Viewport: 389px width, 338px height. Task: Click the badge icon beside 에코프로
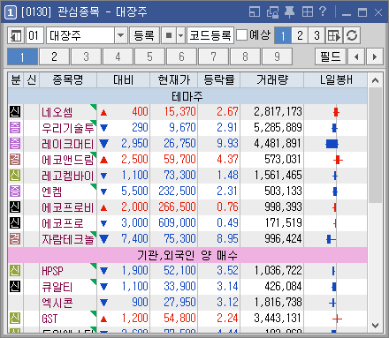(15, 223)
